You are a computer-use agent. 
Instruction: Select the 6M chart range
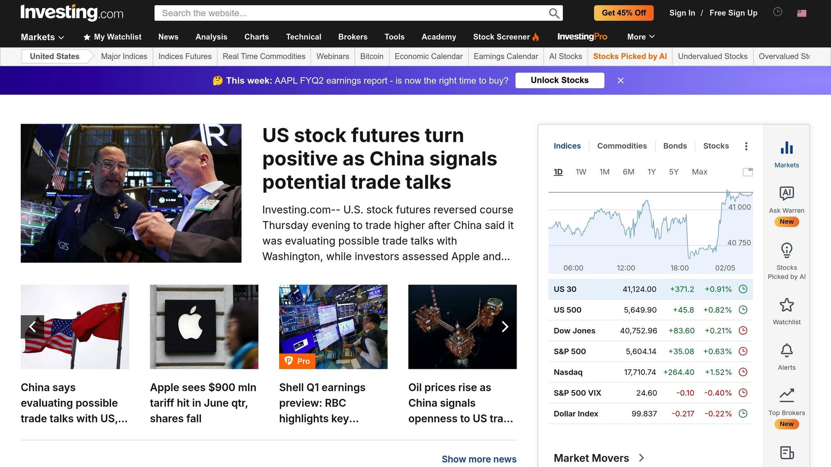(x=628, y=172)
